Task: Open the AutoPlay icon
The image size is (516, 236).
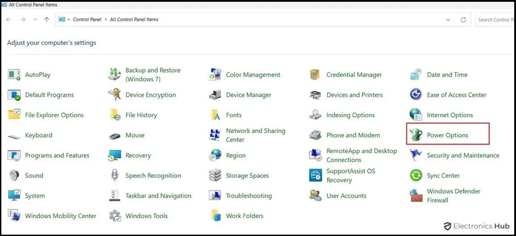Action: [x=14, y=75]
